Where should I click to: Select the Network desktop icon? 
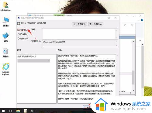click(6, 37)
